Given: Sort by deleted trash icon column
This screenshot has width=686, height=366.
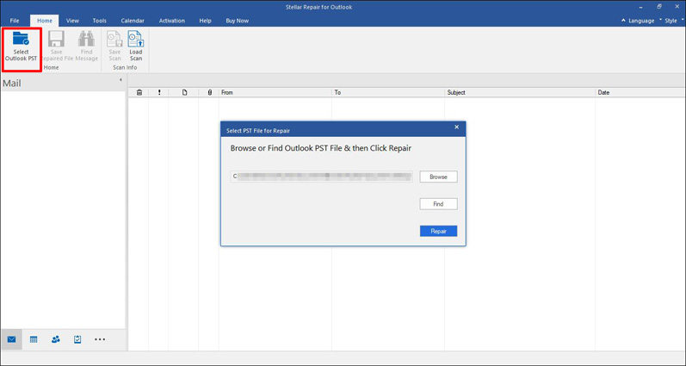Looking at the screenshot, I should [x=139, y=92].
